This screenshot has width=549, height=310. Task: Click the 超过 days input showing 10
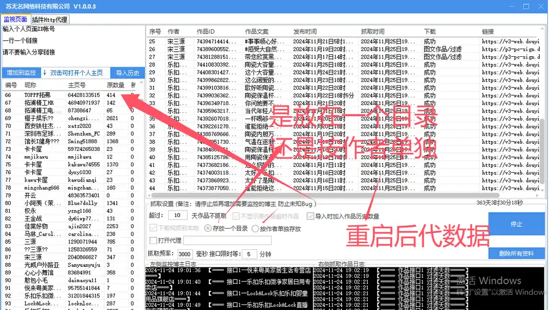coord(178,217)
